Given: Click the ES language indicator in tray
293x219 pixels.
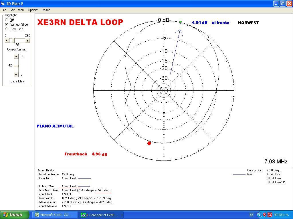Looking at the screenshot, I should click(x=251, y=215).
